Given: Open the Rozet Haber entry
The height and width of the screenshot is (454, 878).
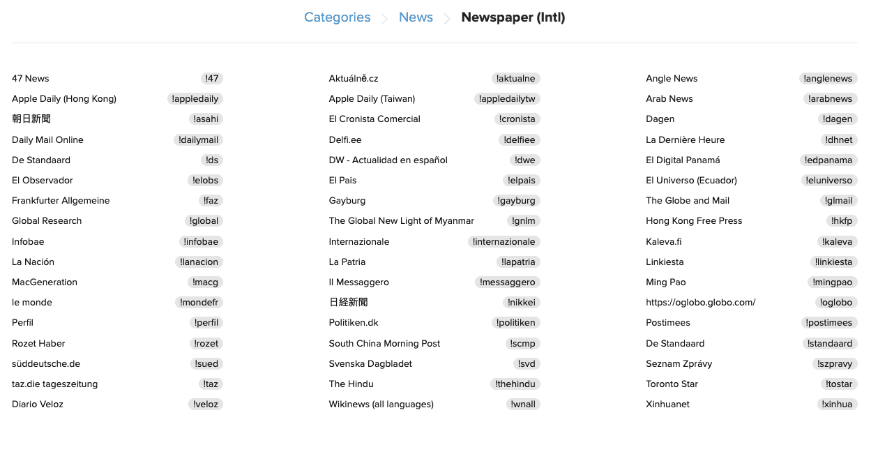Looking at the screenshot, I should (x=38, y=344).
